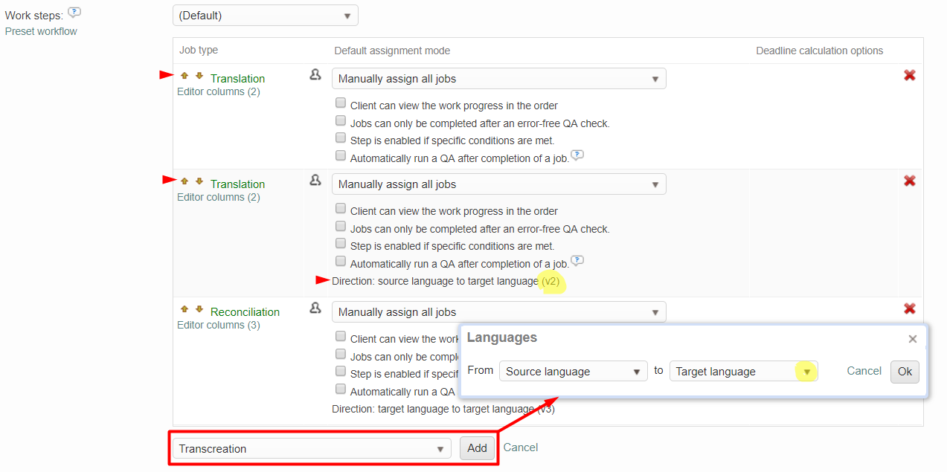Enable client progress view for first Translation

pos(341,103)
